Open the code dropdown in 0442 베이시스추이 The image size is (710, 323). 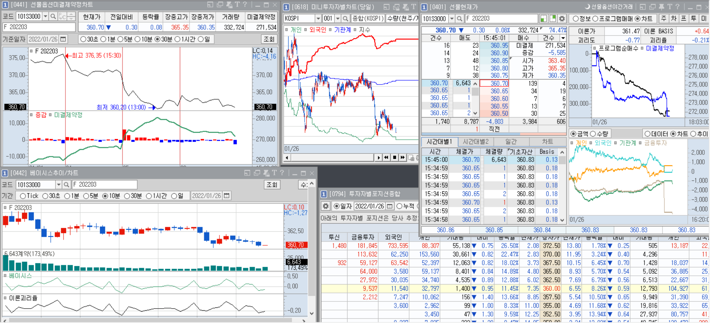(59, 185)
